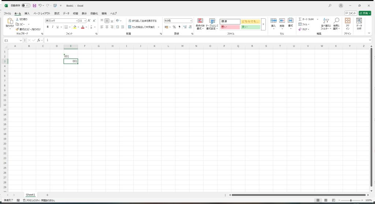Screen dimensions: 375x204
Task: Collapse the ribbon with the chevron
Action: [x=369, y=33]
